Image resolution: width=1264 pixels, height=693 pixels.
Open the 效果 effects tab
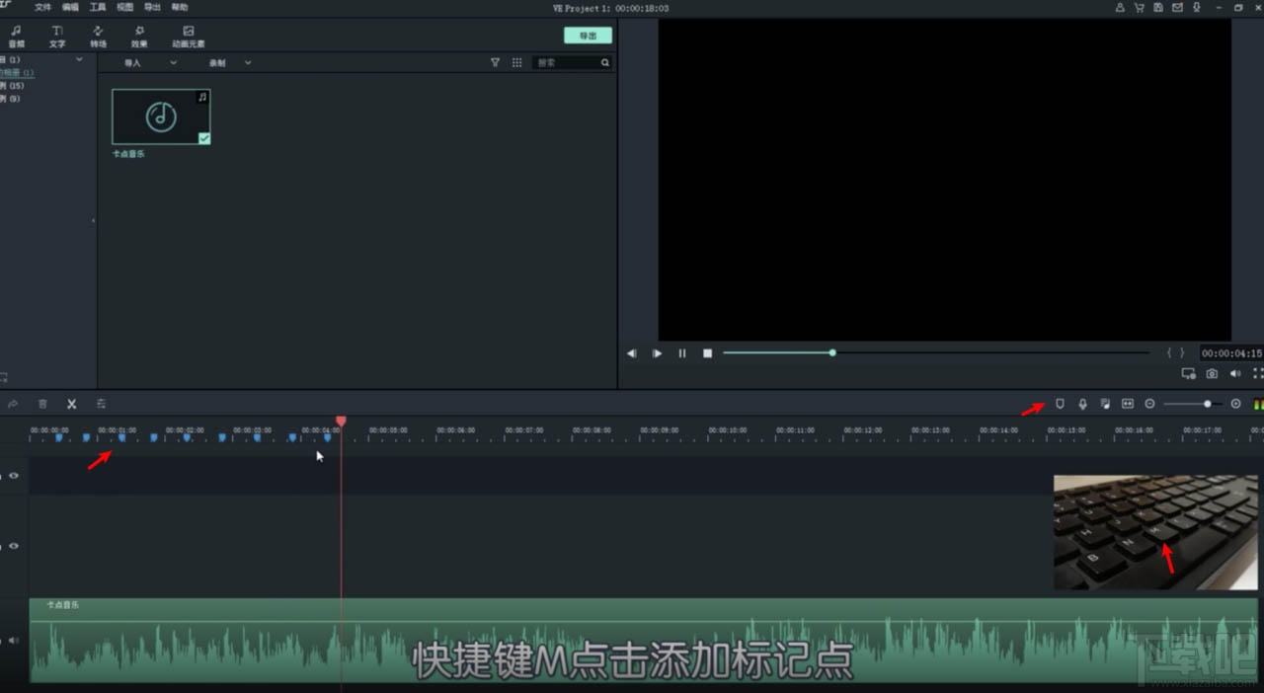coord(139,38)
